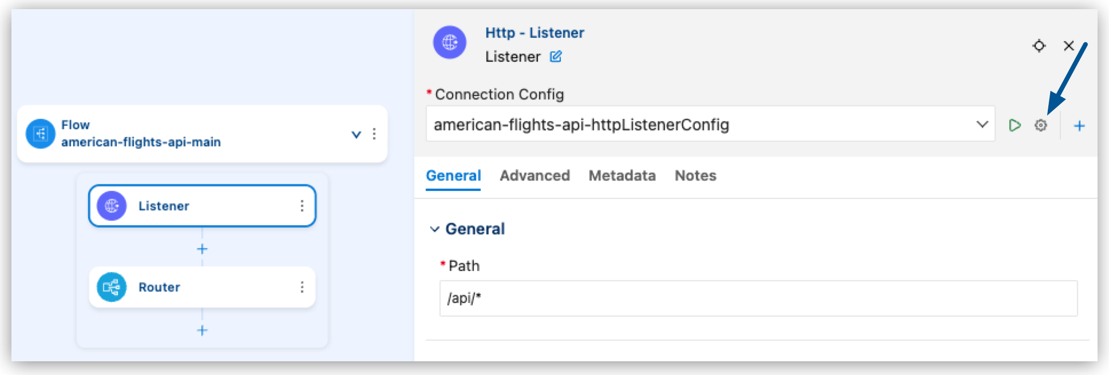
Task: Open the Flow card's three-dot menu
Action: click(x=374, y=134)
